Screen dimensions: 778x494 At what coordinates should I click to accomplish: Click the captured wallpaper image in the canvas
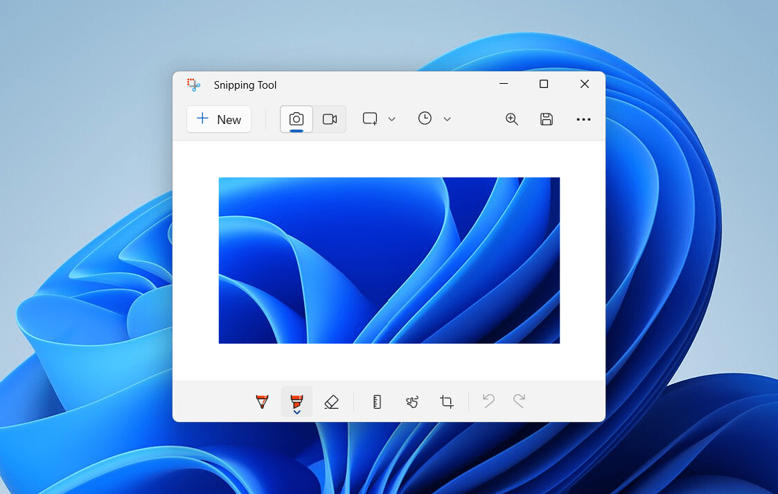click(389, 261)
